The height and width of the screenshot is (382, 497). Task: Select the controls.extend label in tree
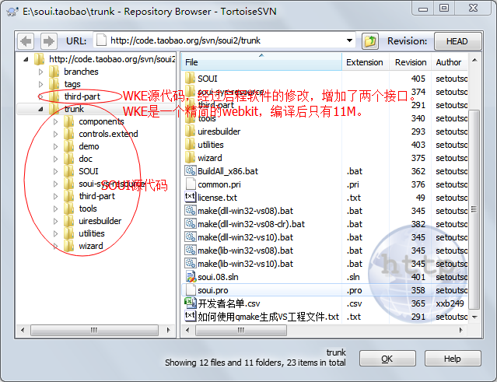coord(108,134)
